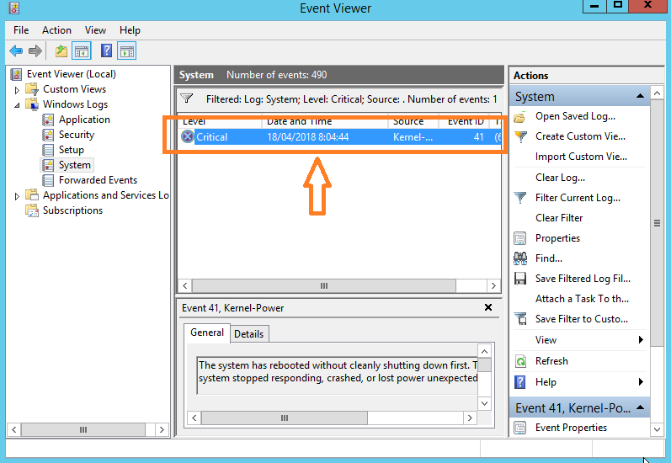Image resolution: width=671 pixels, height=463 pixels.
Task: Click the Event Viewer title bar app icon
Action: click(x=13, y=8)
